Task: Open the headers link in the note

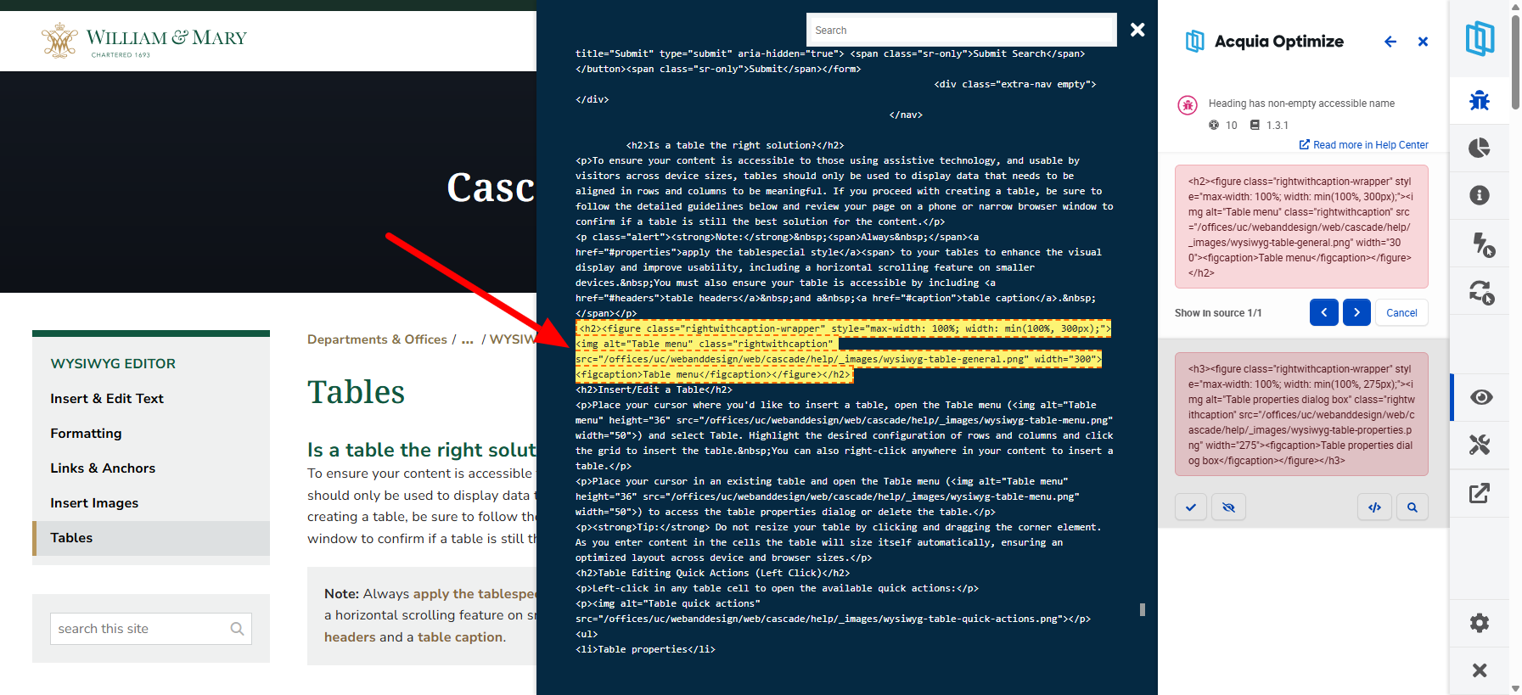Action: pyautogui.click(x=350, y=637)
